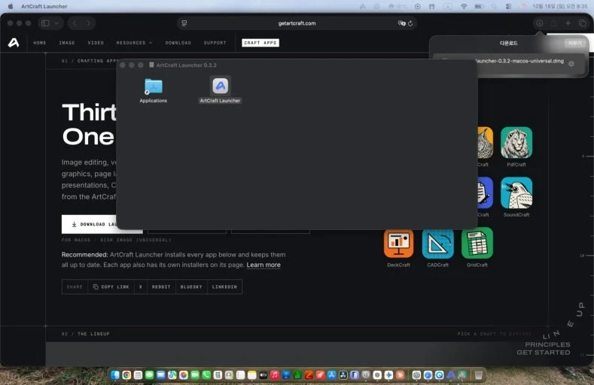The height and width of the screenshot is (385, 594).
Task: Click the COPY LINK share button
Action: pyautogui.click(x=111, y=286)
